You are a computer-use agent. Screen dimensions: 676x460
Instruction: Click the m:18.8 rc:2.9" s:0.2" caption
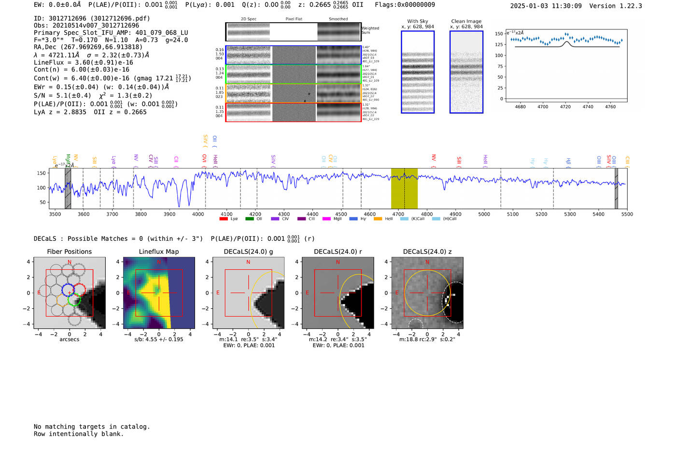[427, 339]
